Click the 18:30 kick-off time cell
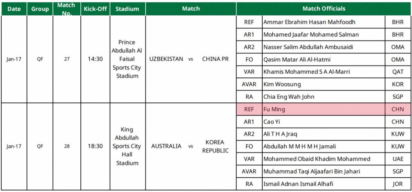Image resolution: width=412 pixels, height=192 pixels. click(x=95, y=146)
